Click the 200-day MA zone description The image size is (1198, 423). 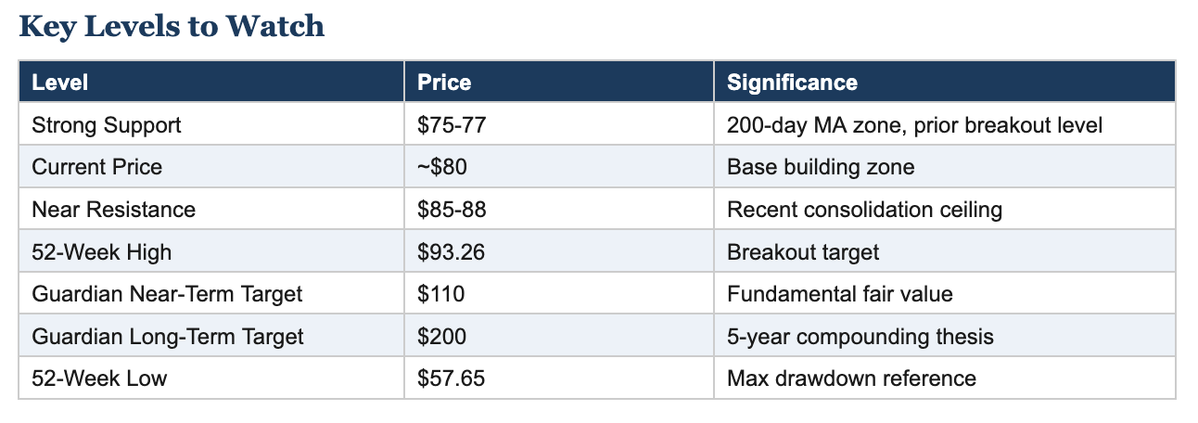[914, 125]
